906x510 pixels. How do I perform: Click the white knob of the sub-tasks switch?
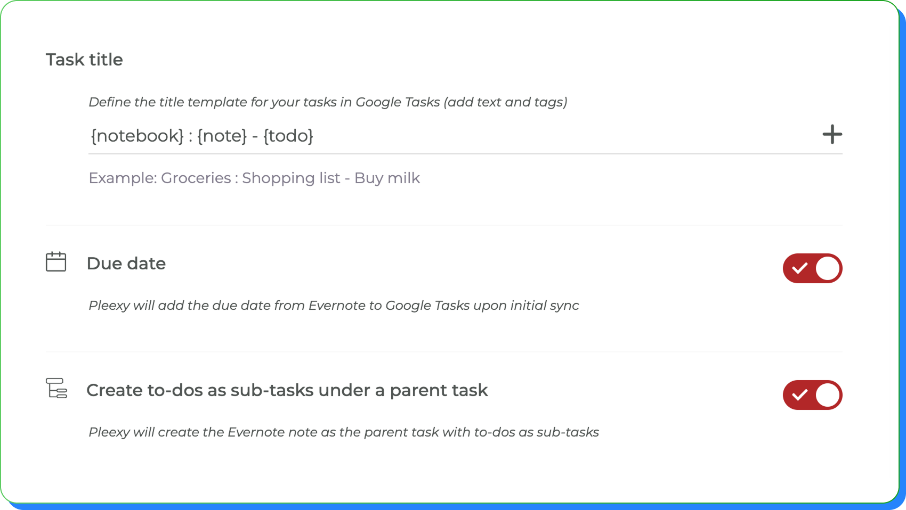click(x=827, y=395)
